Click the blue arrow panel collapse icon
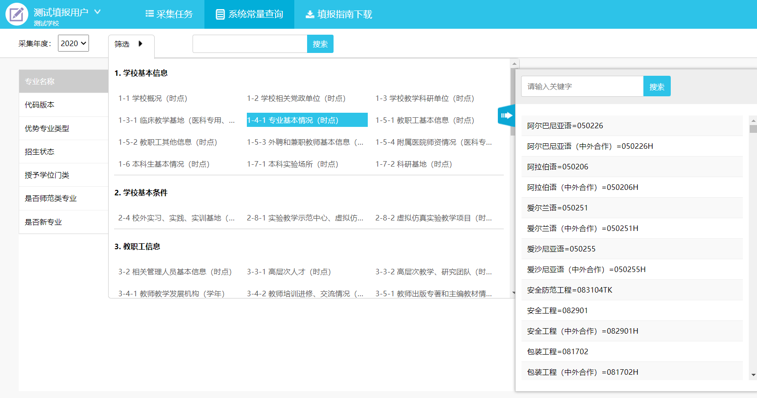 pyautogui.click(x=506, y=115)
